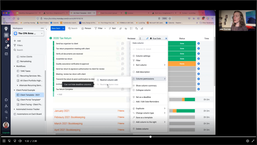Click the New Item button
This screenshot has width=257, height=145.
click(x=56, y=28)
